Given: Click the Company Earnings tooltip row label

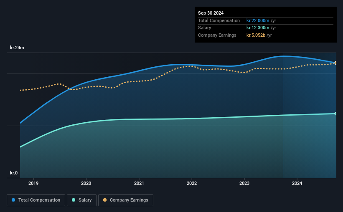Looking at the screenshot, I should (x=217, y=35).
